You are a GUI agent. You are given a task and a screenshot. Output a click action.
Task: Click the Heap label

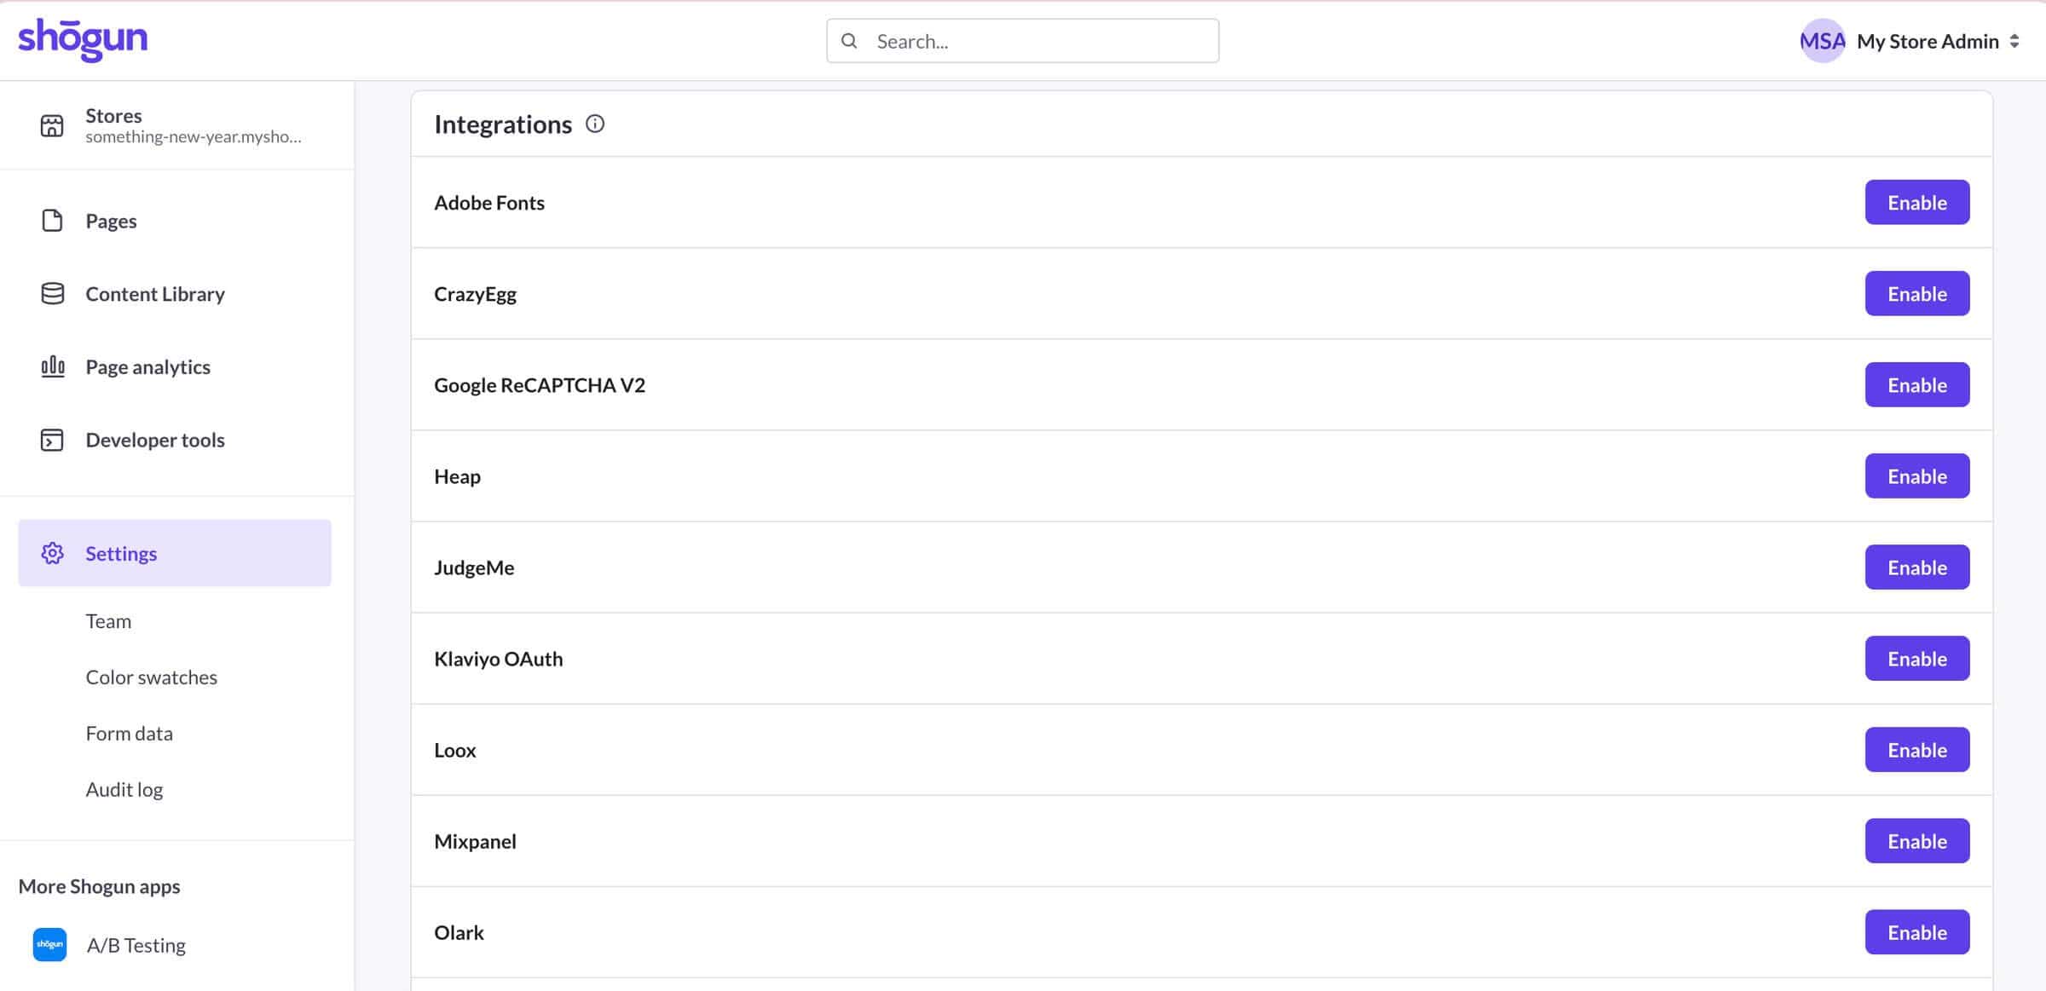click(457, 476)
